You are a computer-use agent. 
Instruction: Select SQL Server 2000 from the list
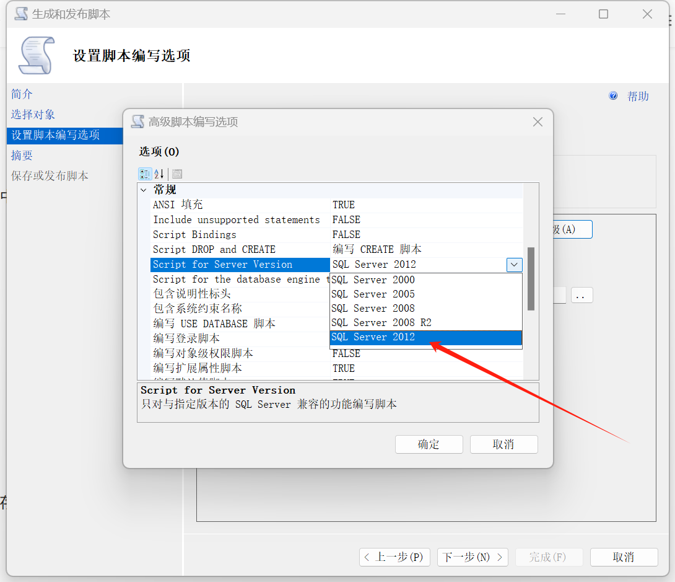[x=426, y=280]
